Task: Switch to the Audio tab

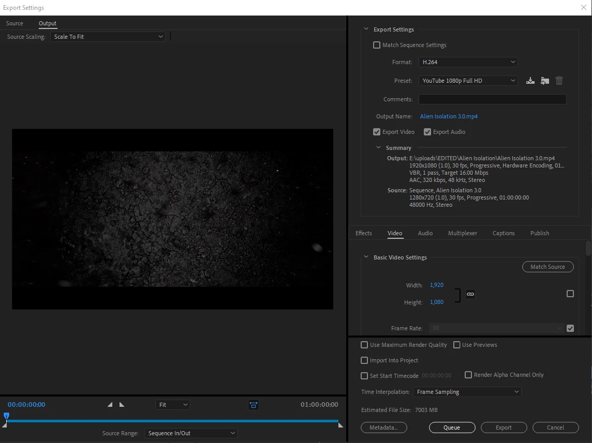Action: point(425,233)
